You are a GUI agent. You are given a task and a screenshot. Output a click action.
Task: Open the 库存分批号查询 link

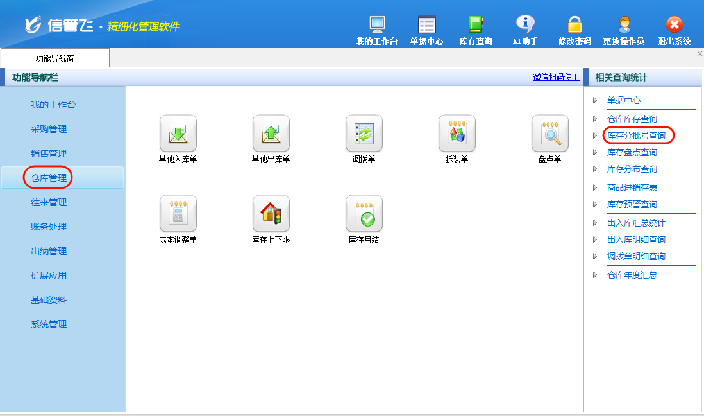point(636,135)
